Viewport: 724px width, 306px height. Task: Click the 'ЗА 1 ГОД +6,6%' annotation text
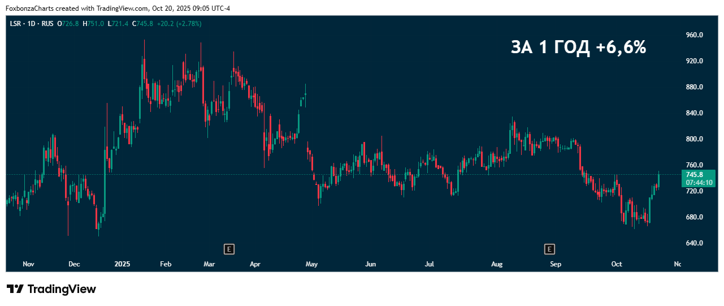(x=578, y=48)
